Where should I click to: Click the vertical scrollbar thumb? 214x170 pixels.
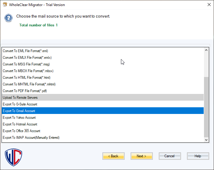(x=206, y=106)
